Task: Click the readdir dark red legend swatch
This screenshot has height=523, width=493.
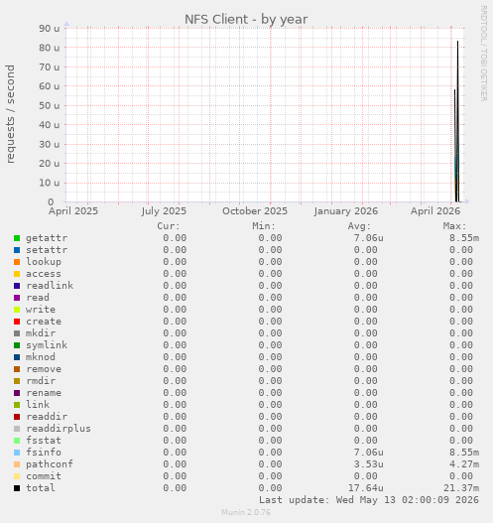Action: (17, 417)
